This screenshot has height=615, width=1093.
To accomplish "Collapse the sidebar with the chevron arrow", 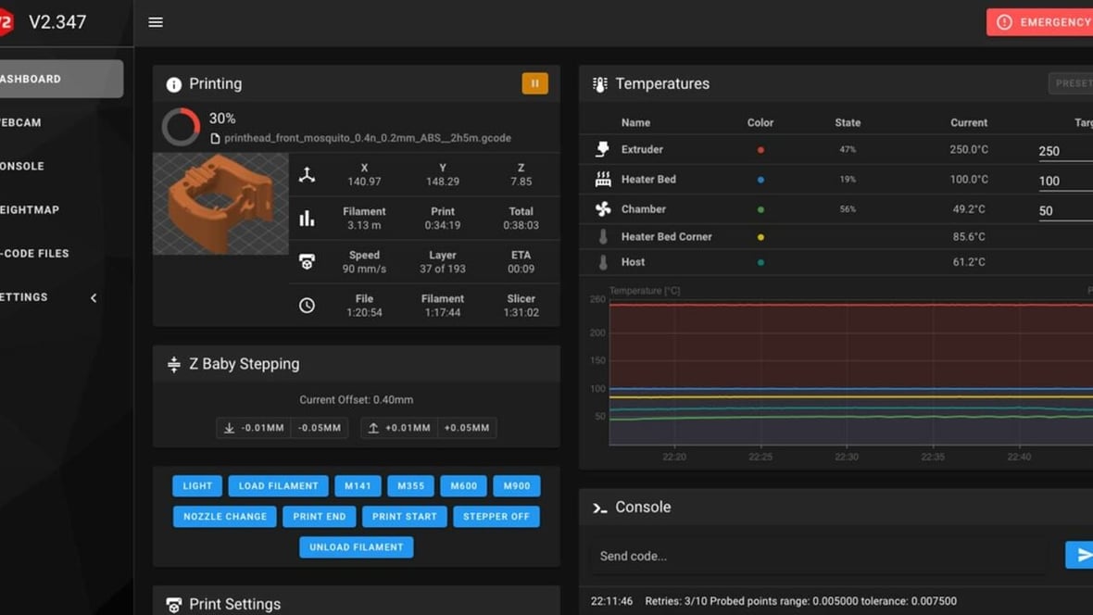I will click(94, 297).
